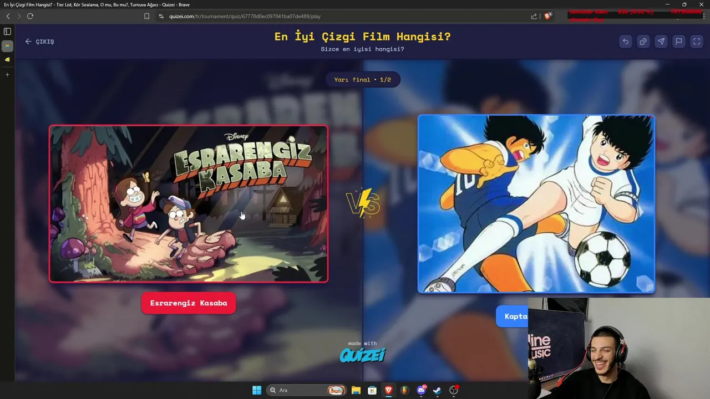This screenshot has width=710, height=399.
Task: Click the 'Sizce en iyisi hangisi?' subtitle
Action: click(363, 49)
